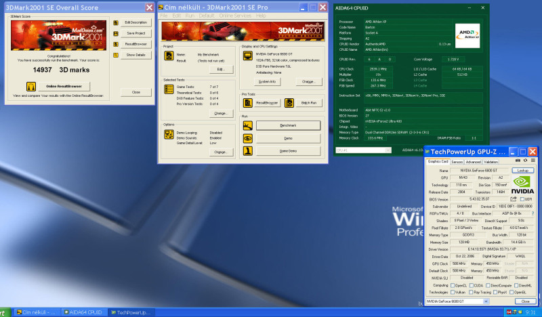Viewport: 542px width, 317px height.
Task: Click the Demo eye icon in Run section
Action: point(247,138)
